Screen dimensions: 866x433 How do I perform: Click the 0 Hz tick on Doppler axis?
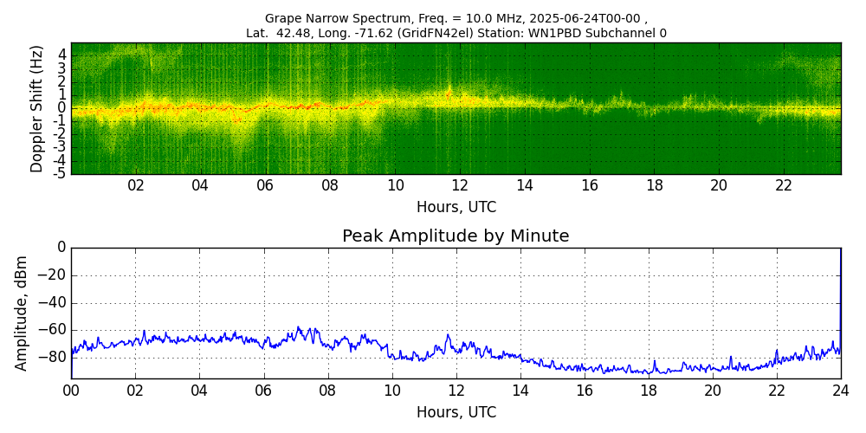(62, 108)
